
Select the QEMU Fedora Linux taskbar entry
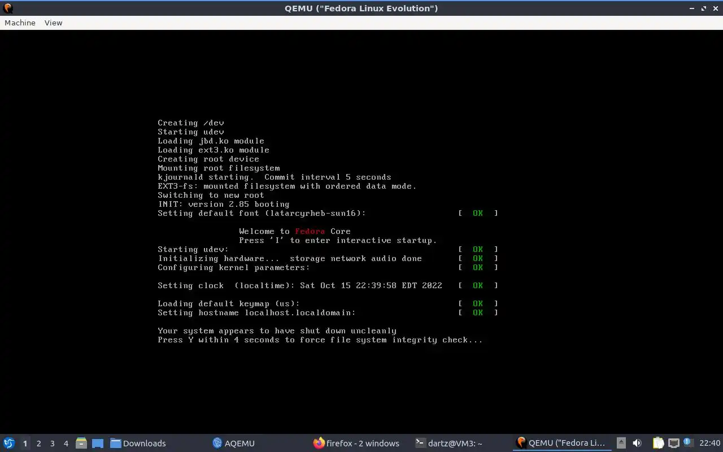(x=561, y=443)
